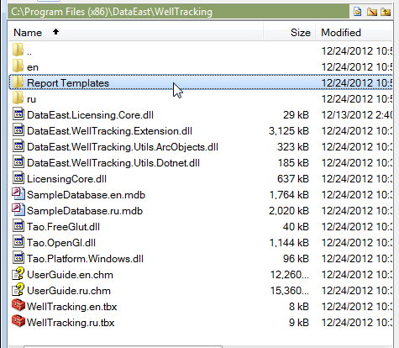399x348 pixels.
Task: Select the Report Templates folder
Action: point(201,83)
